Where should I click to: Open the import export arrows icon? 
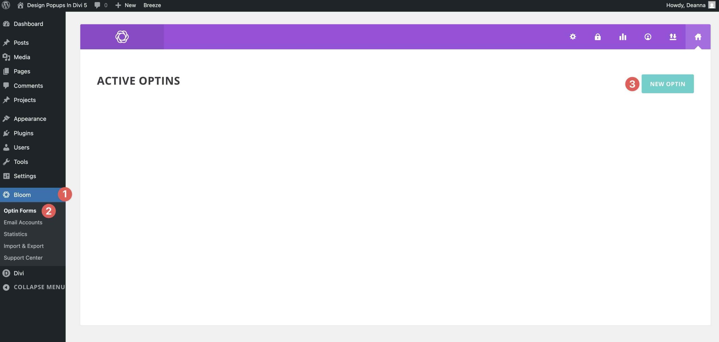673,37
